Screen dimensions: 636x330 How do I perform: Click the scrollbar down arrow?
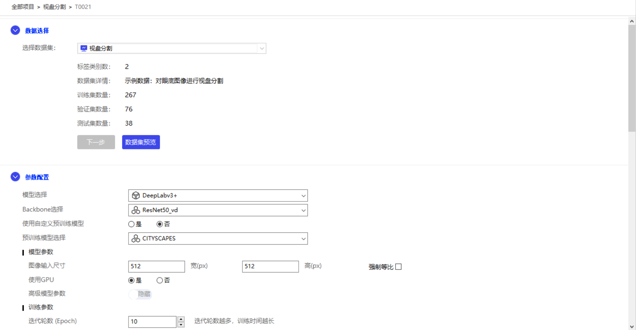[x=632, y=327]
